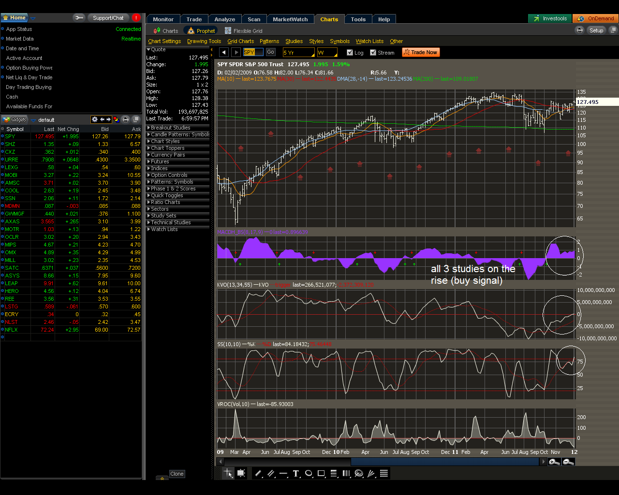
Task: Expand the Watch Lists section
Action: pyautogui.click(x=177, y=229)
